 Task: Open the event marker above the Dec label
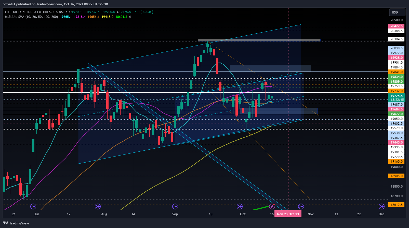point(381,206)
